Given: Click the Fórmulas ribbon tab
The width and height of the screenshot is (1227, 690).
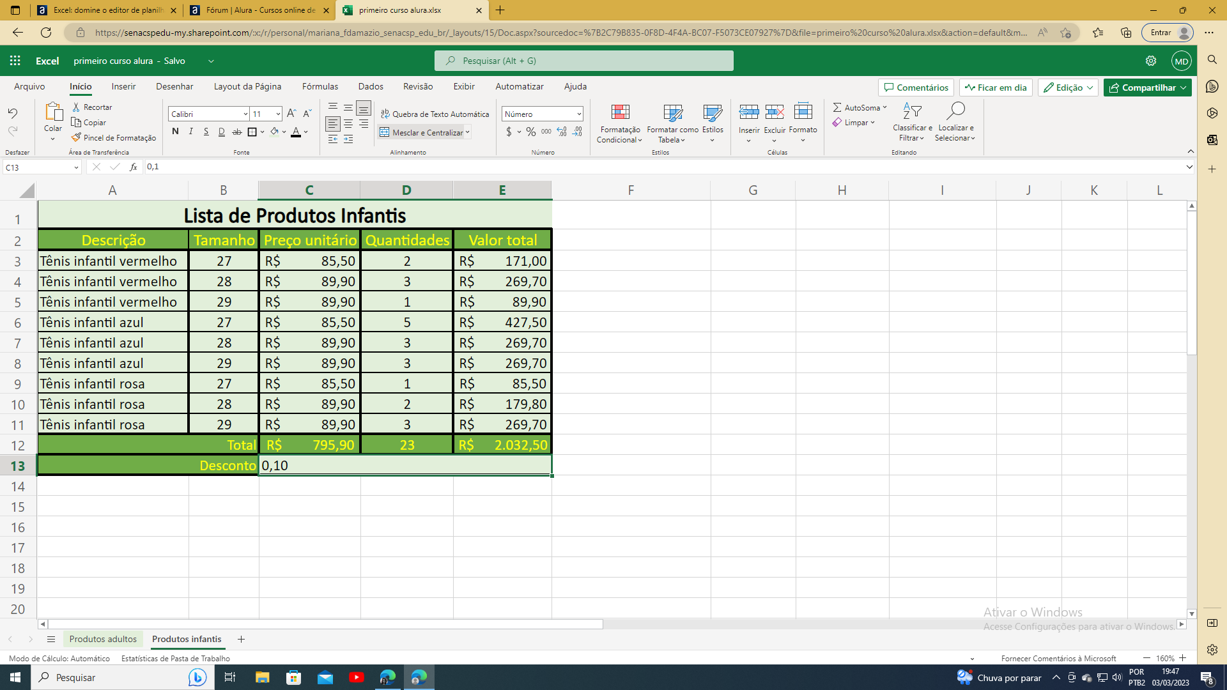Looking at the screenshot, I should pos(320,87).
